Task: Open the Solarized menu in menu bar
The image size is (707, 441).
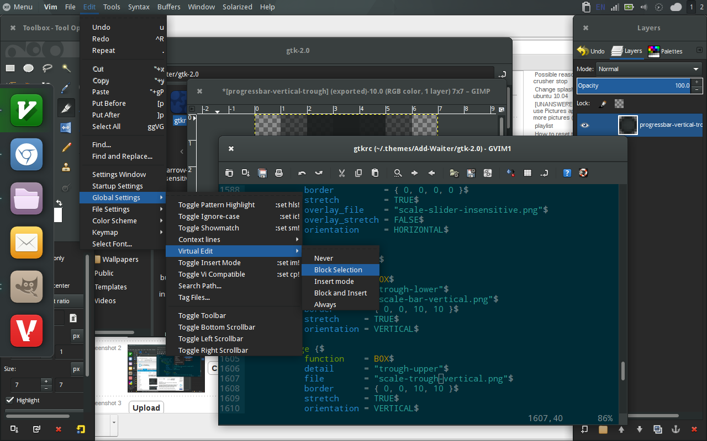Action: click(236, 7)
